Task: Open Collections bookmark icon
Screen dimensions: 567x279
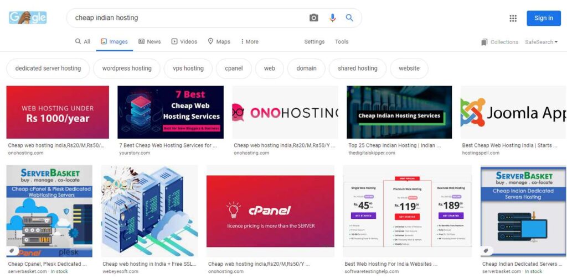Action: pyautogui.click(x=484, y=42)
